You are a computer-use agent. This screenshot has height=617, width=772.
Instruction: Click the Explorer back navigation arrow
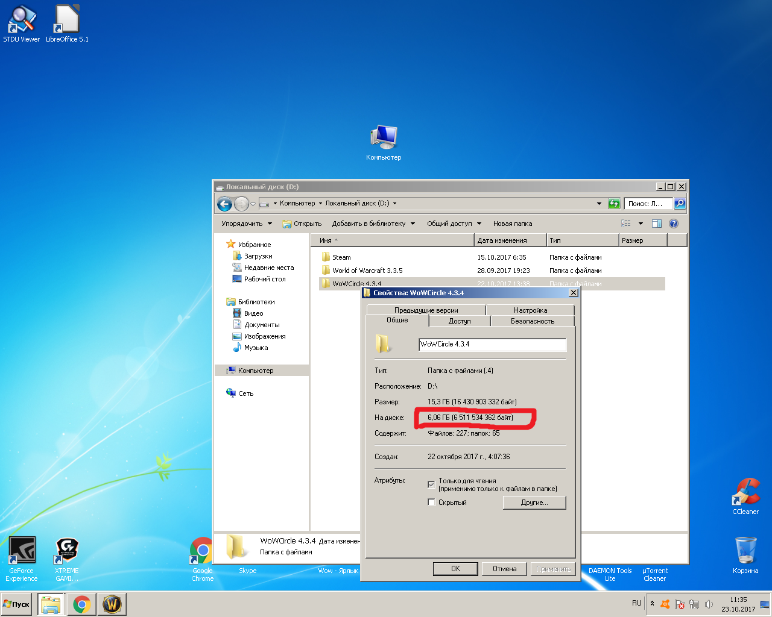click(x=224, y=204)
